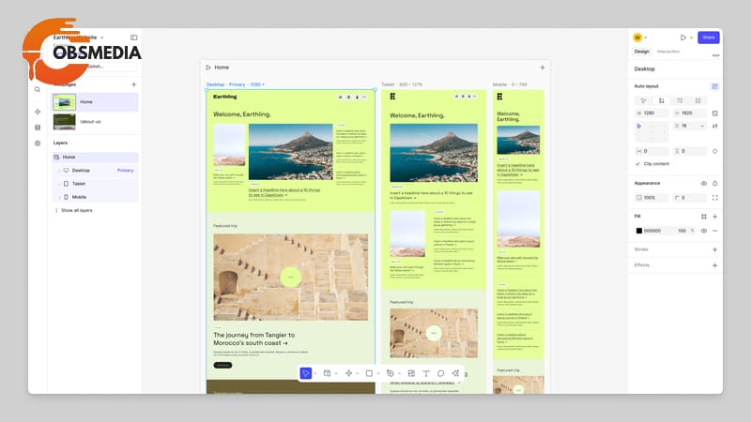Open the settings gear in left sidebar
The height and width of the screenshot is (422, 751).
[x=38, y=143]
